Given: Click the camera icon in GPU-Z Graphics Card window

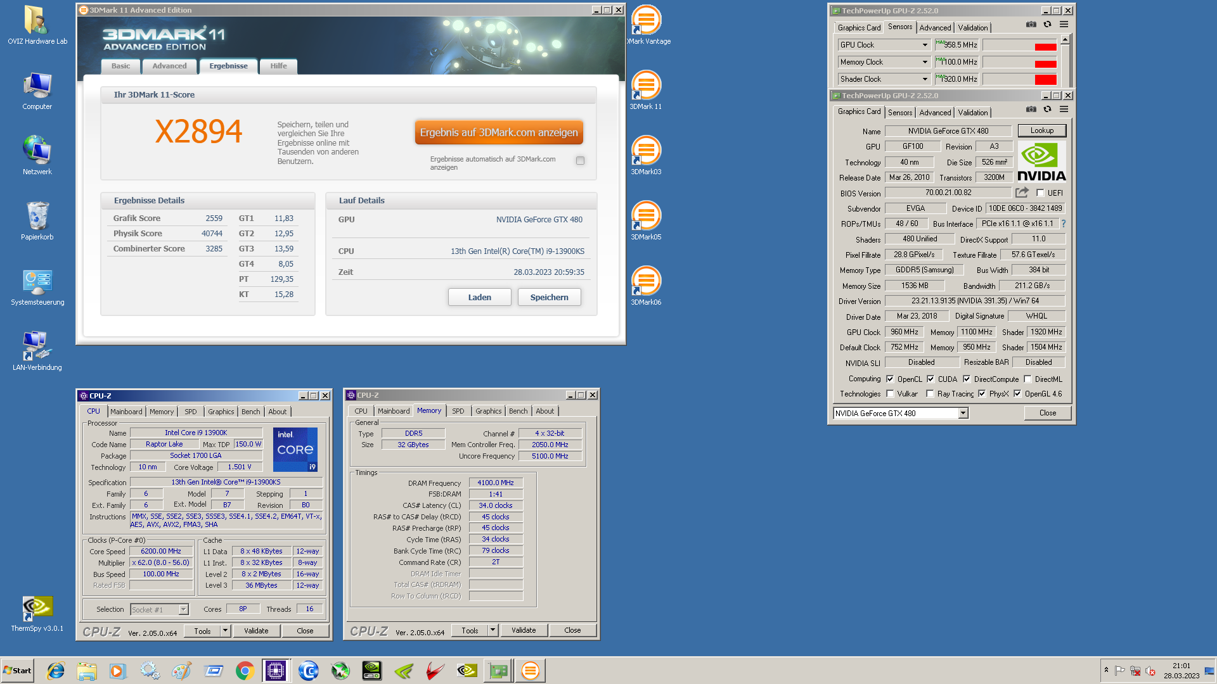Looking at the screenshot, I should pos(1031,109).
